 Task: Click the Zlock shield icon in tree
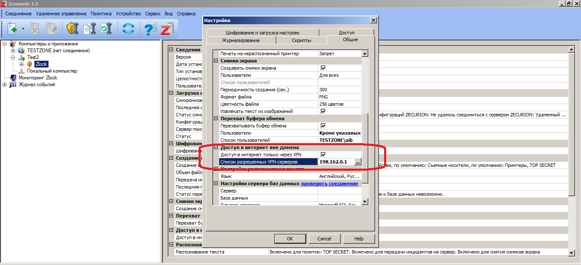tap(30, 64)
